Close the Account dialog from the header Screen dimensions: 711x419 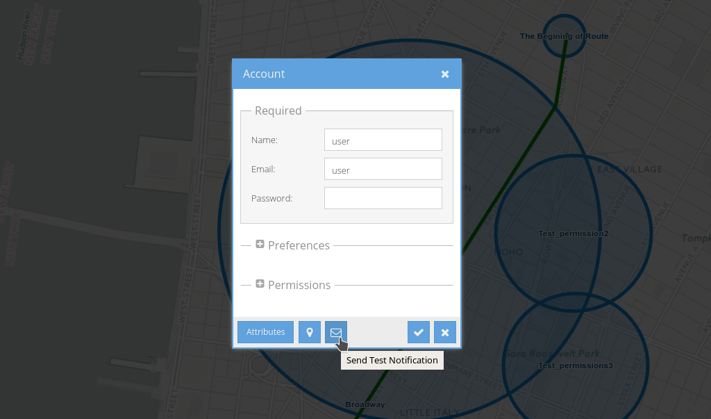445,74
